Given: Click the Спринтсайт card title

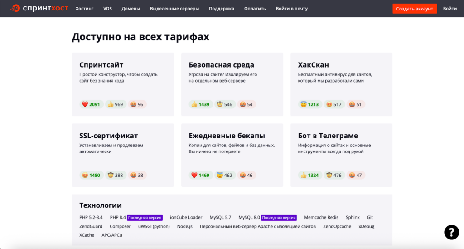Looking at the screenshot, I should [101, 64].
